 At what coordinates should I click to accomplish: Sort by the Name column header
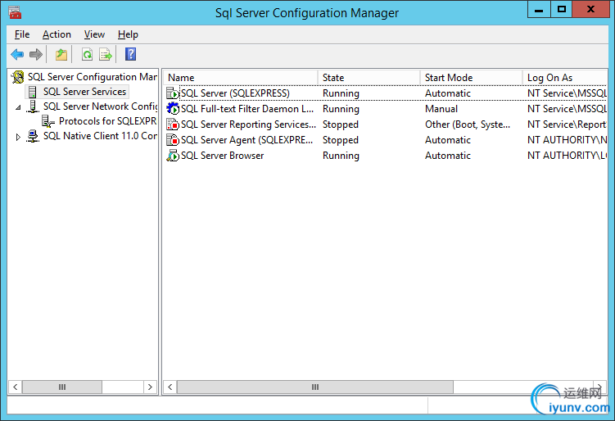pos(240,78)
